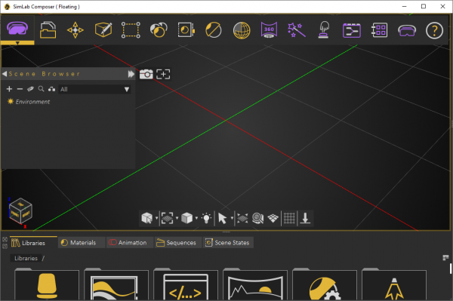Viewport: 453px width, 301px height.
Task: Collapse Scene Browser with left arrow
Action: [x=5, y=74]
